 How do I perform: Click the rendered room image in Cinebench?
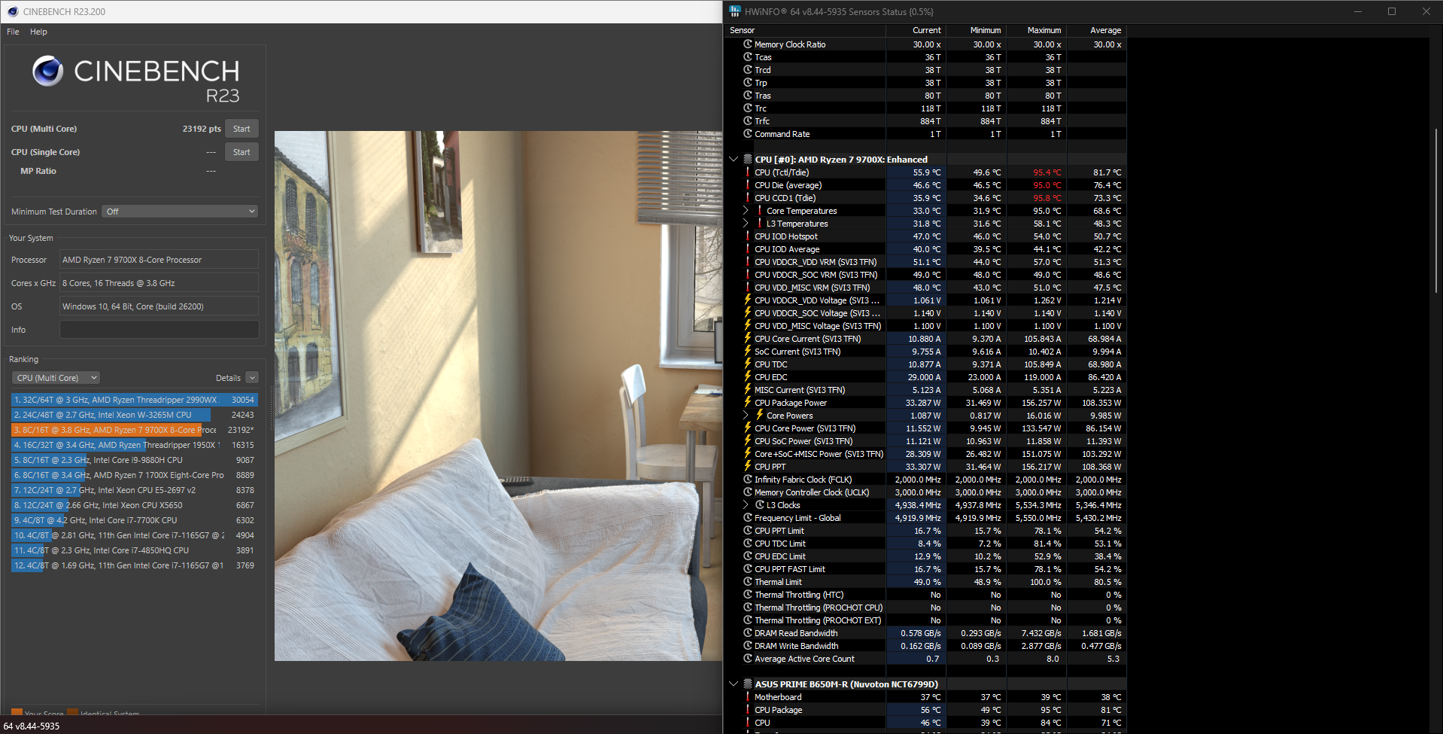498,396
